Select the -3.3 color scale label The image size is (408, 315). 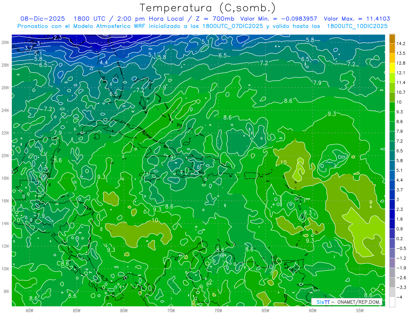point(401,287)
